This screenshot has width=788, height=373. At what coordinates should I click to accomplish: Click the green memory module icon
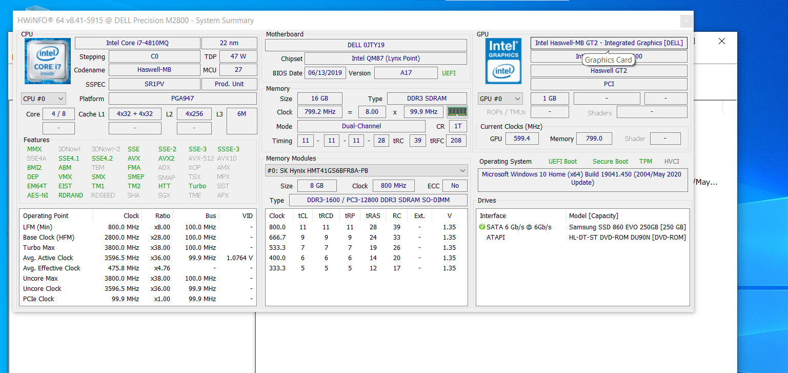pos(457,112)
